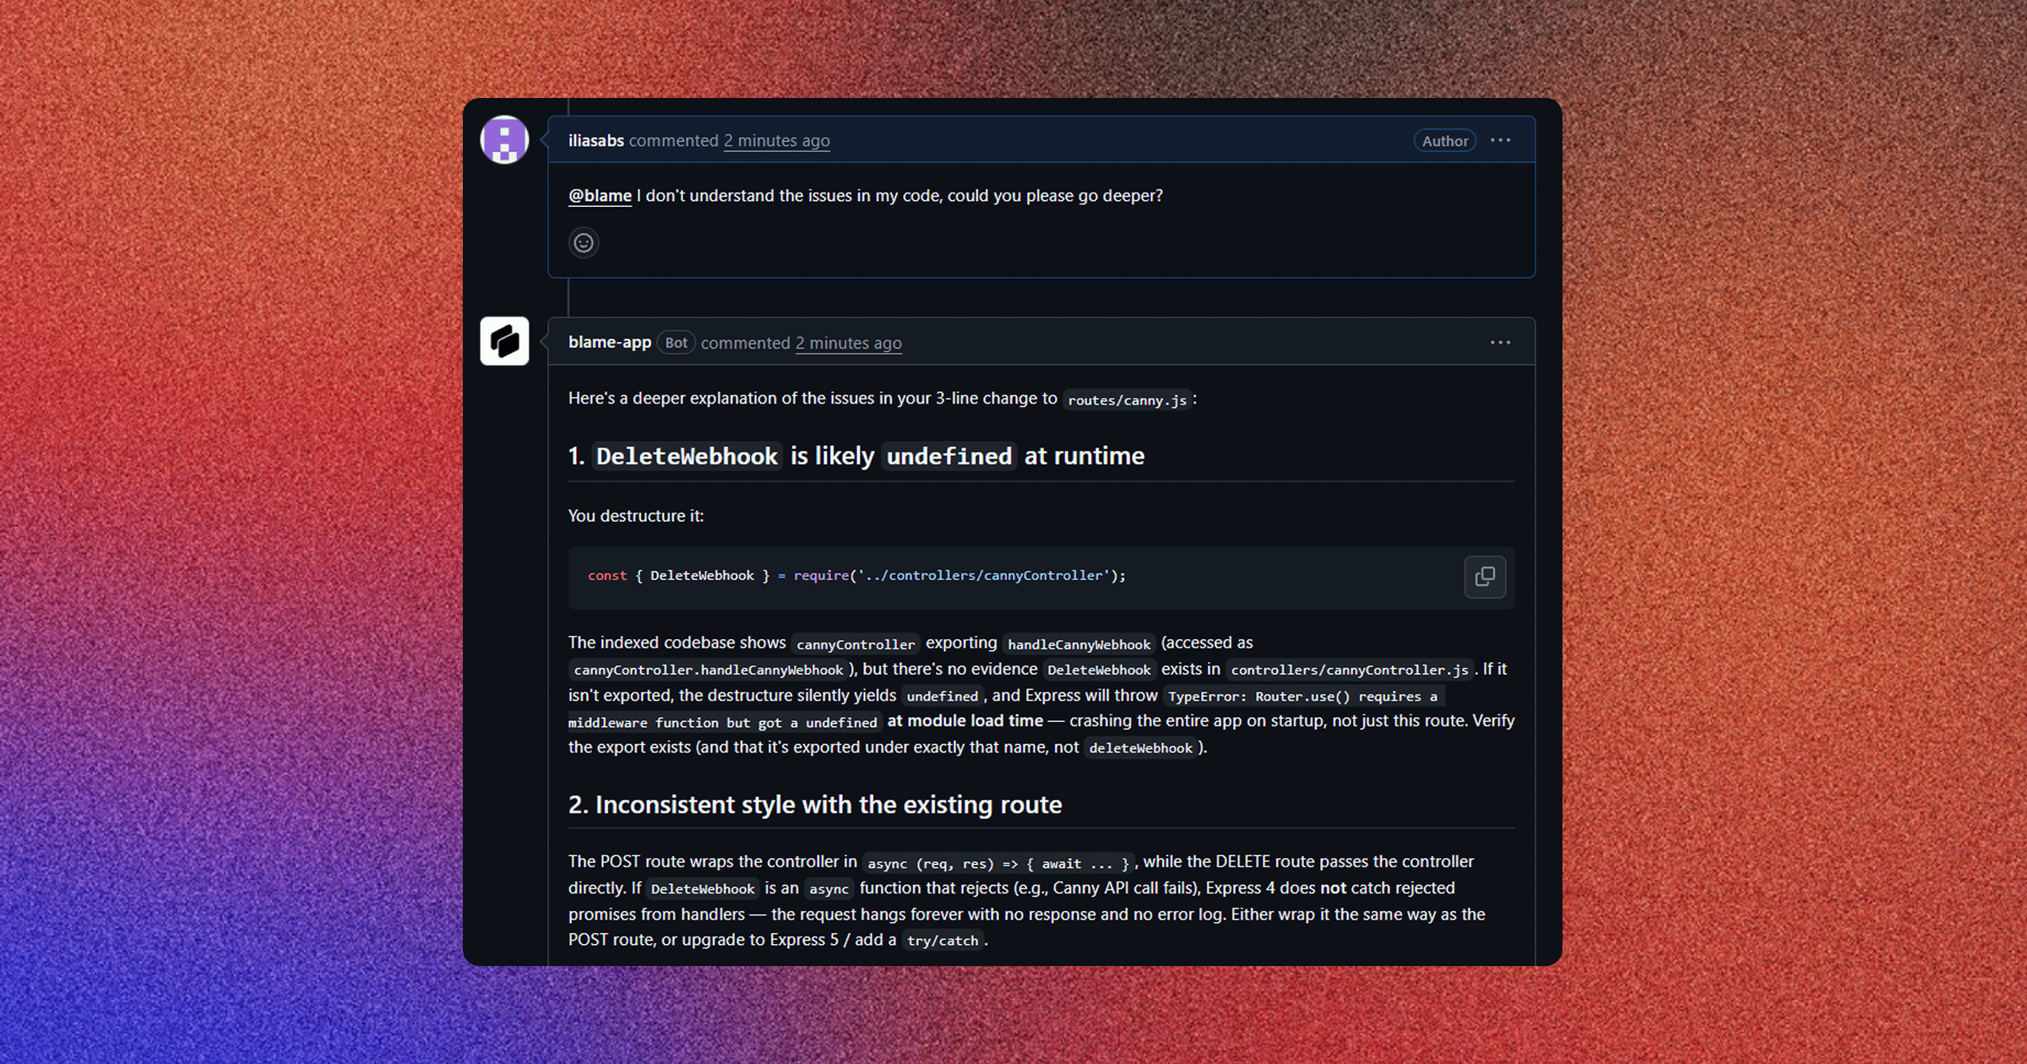Open options menu on iliasabs comment

pyautogui.click(x=1501, y=140)
